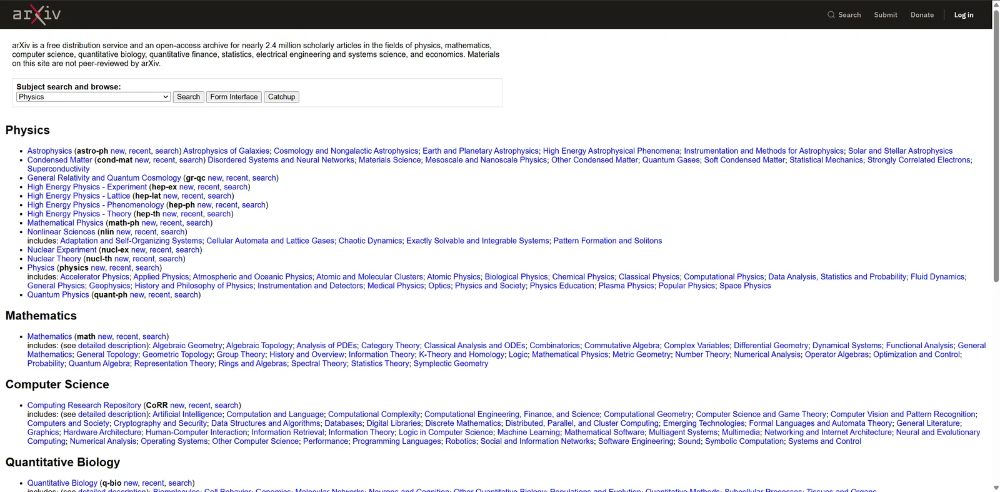Viewport: 1000px width, 492px height.
Task: Open Computational Physics category
Action: tap(724, 277)
